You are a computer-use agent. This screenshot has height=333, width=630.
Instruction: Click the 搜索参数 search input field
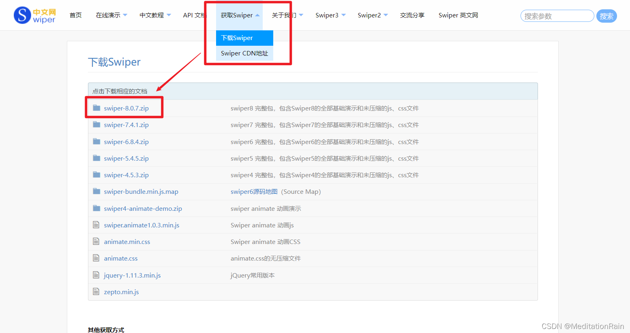pyautogui.click(x=557, y=16)
